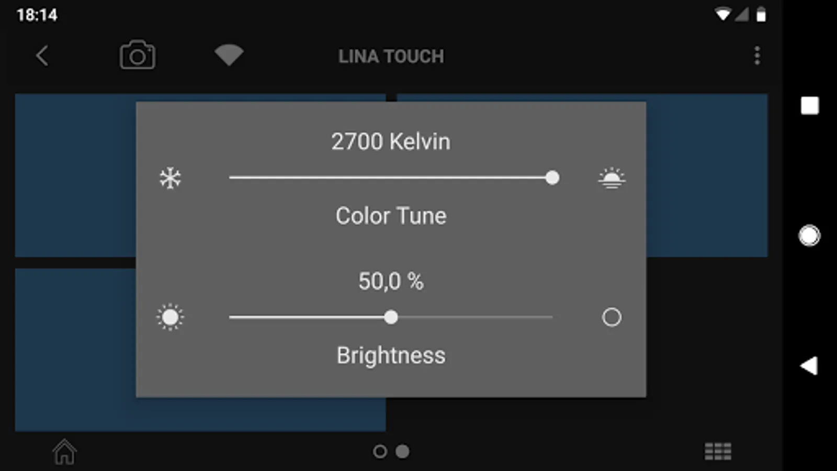Tap the sunset warm white icon
837x471 pixels.
click(x=611, y=178)
